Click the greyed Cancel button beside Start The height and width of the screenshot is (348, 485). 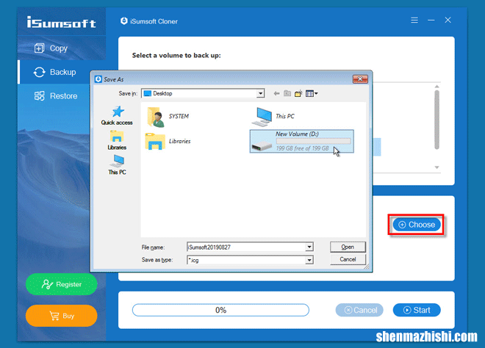[359, 310]
